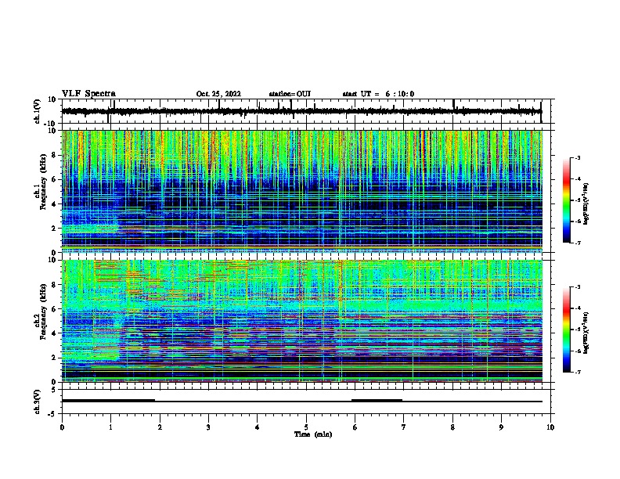The height and width of the screenshot is (479, 620).
Task: Click the "start UT = 6:10:0" header text
Action: click(x=378, y=94)
